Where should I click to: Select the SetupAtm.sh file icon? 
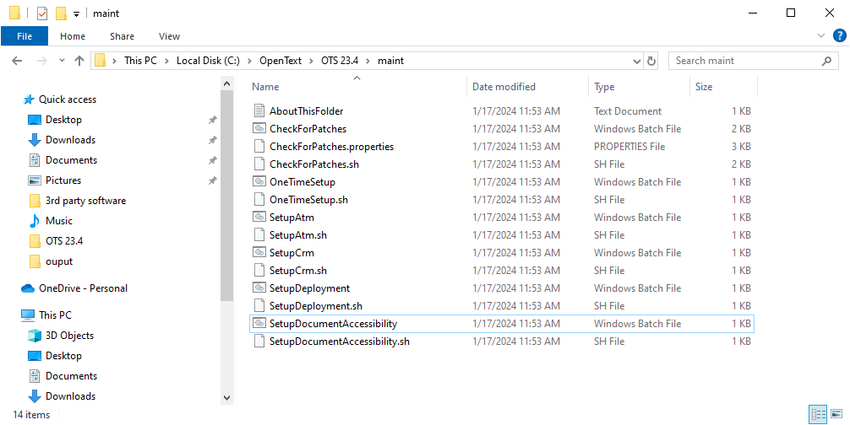pos(259,235)
